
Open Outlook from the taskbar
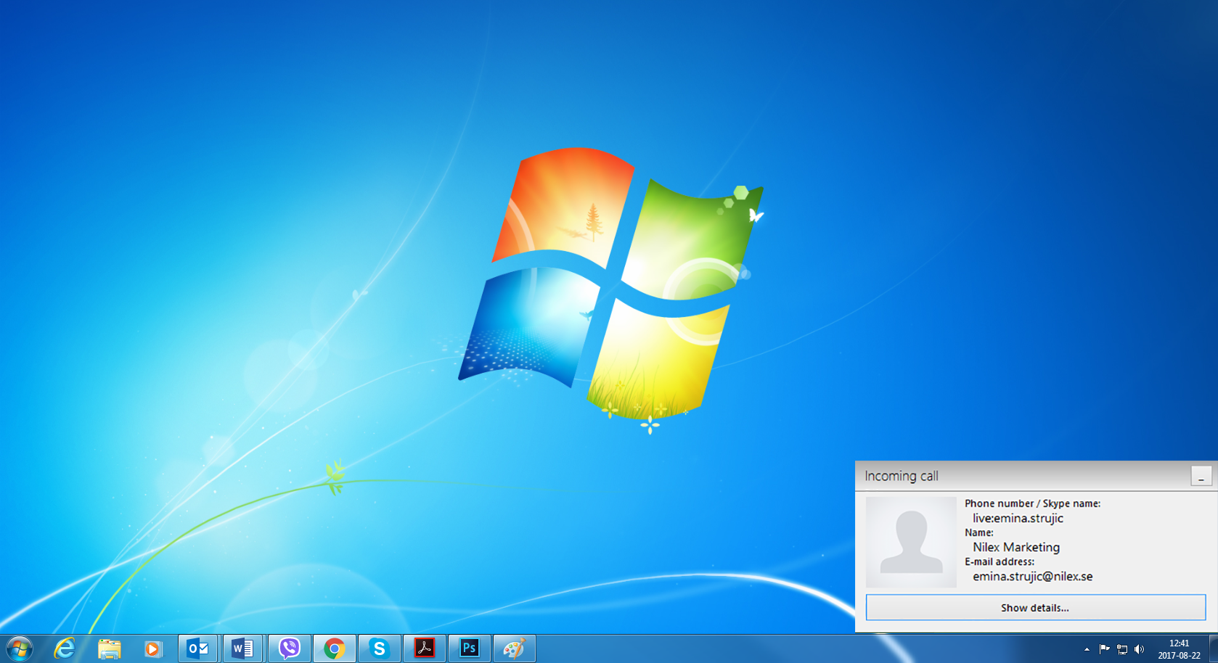point(198,648)
